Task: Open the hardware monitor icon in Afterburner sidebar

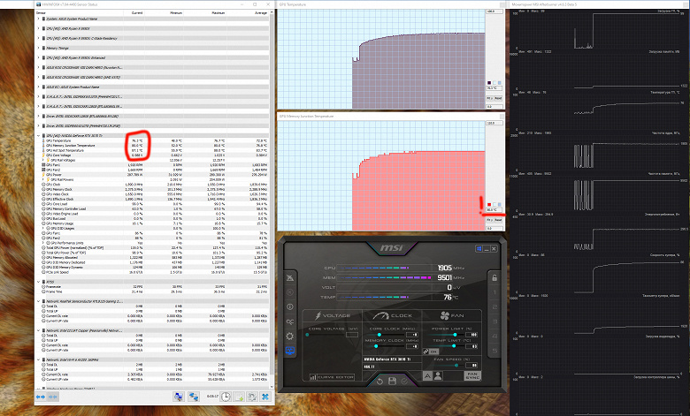Action: click(x=289, y=351)
